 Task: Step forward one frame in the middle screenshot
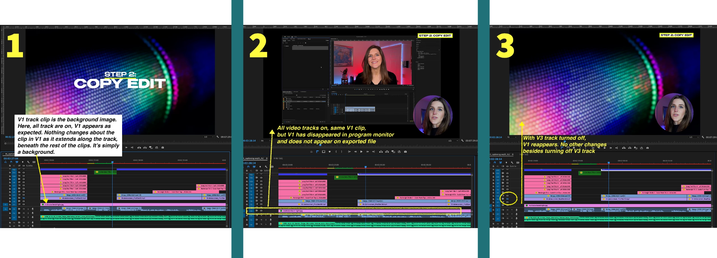click(367, 152)
